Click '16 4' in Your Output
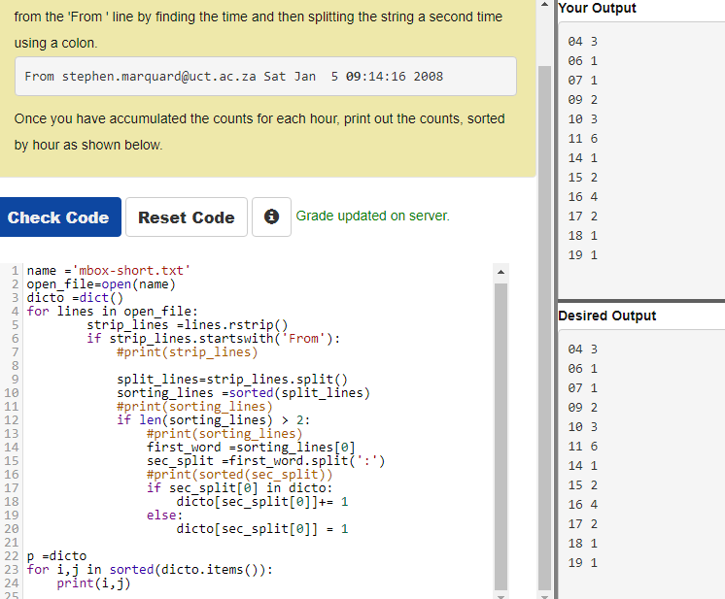 point(582,197)
